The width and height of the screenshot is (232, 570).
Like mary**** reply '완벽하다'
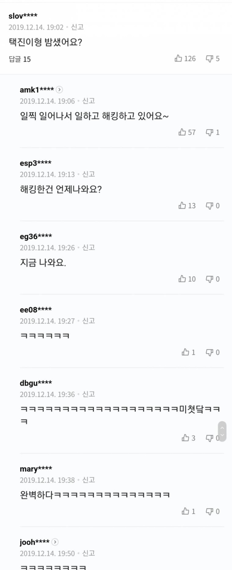pos(188,511)
